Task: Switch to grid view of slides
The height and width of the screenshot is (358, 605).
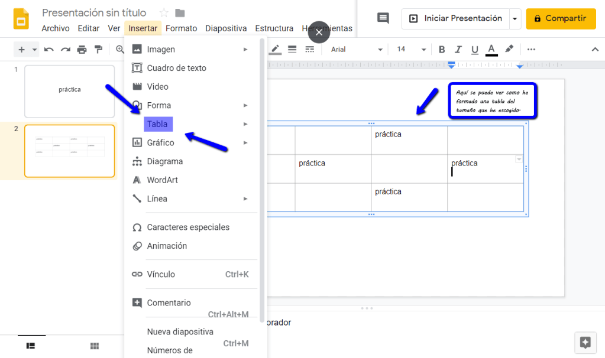Action: tap(94, 346)
